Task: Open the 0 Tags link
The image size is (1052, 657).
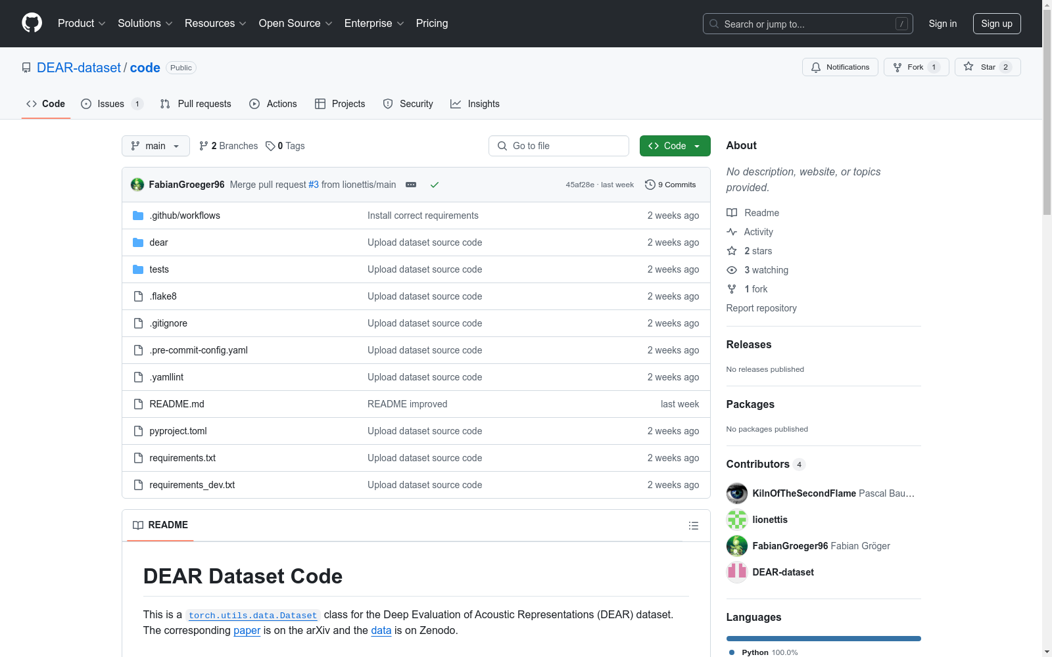Action: 285,146
